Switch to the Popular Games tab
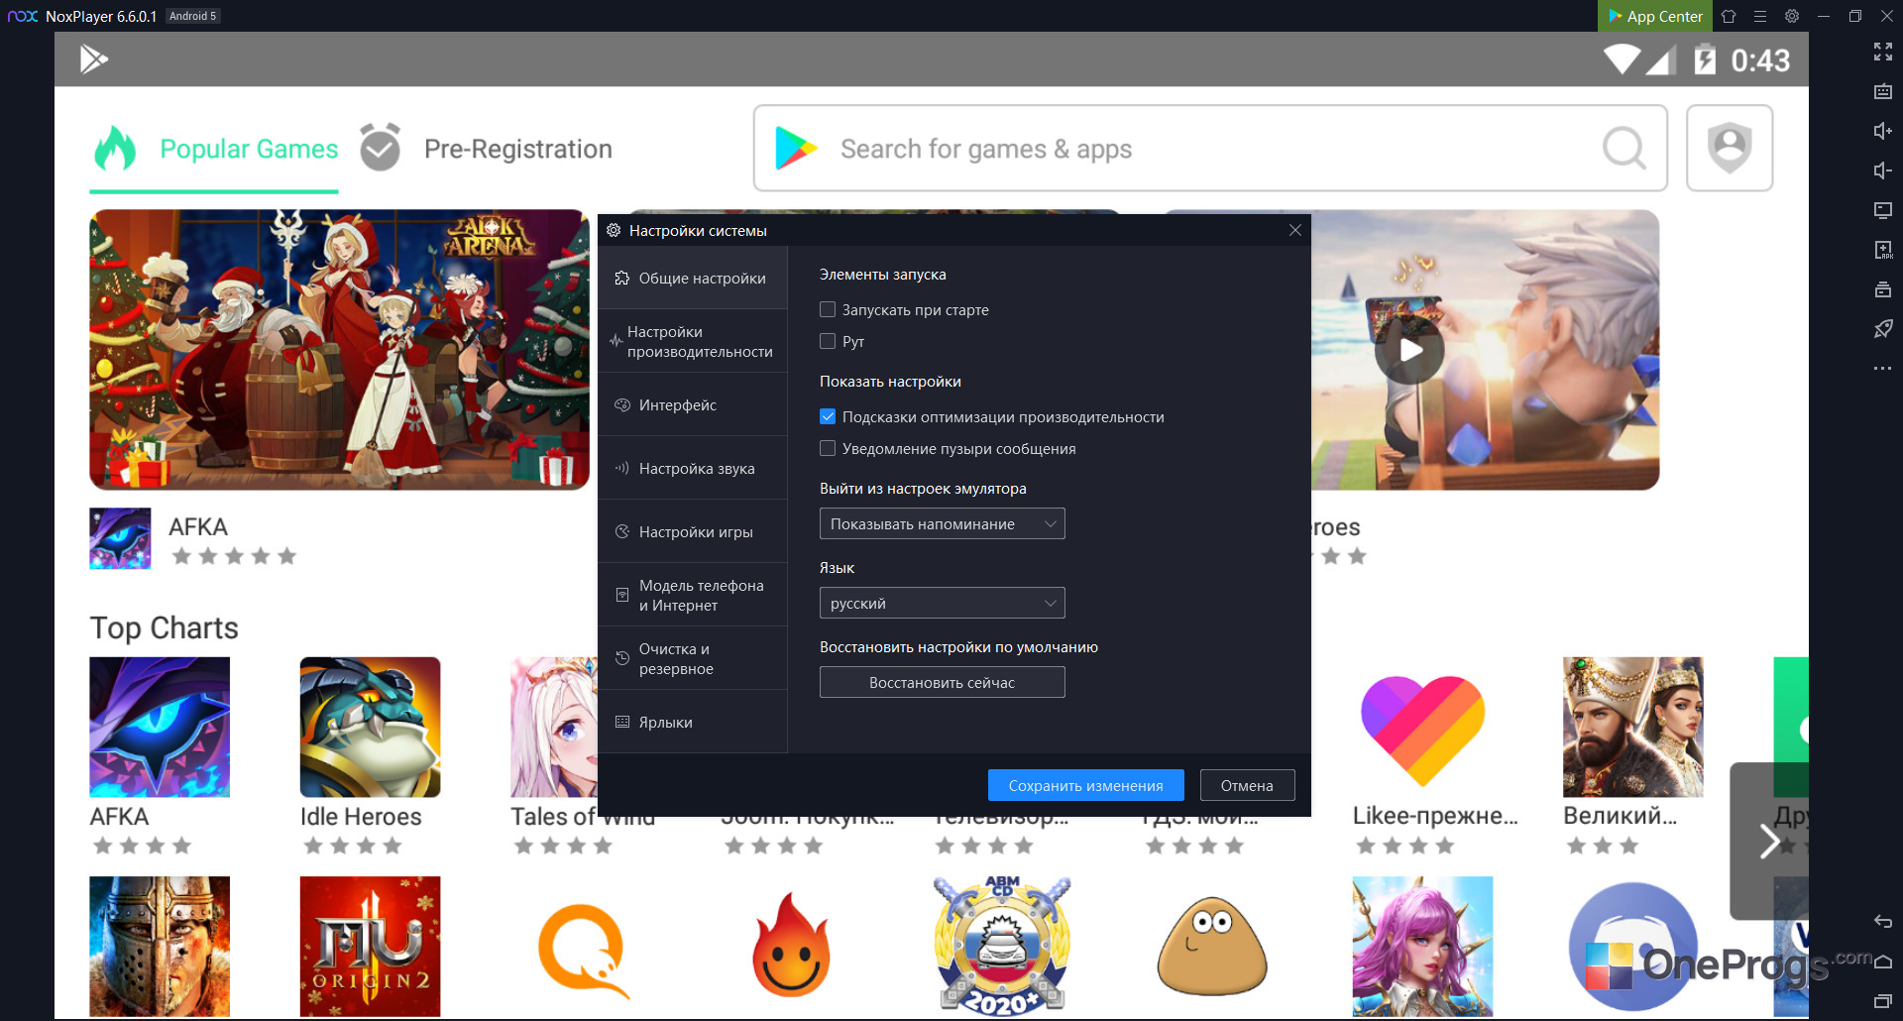This screenshot has height=1021, width=1903. click(214, 149)
